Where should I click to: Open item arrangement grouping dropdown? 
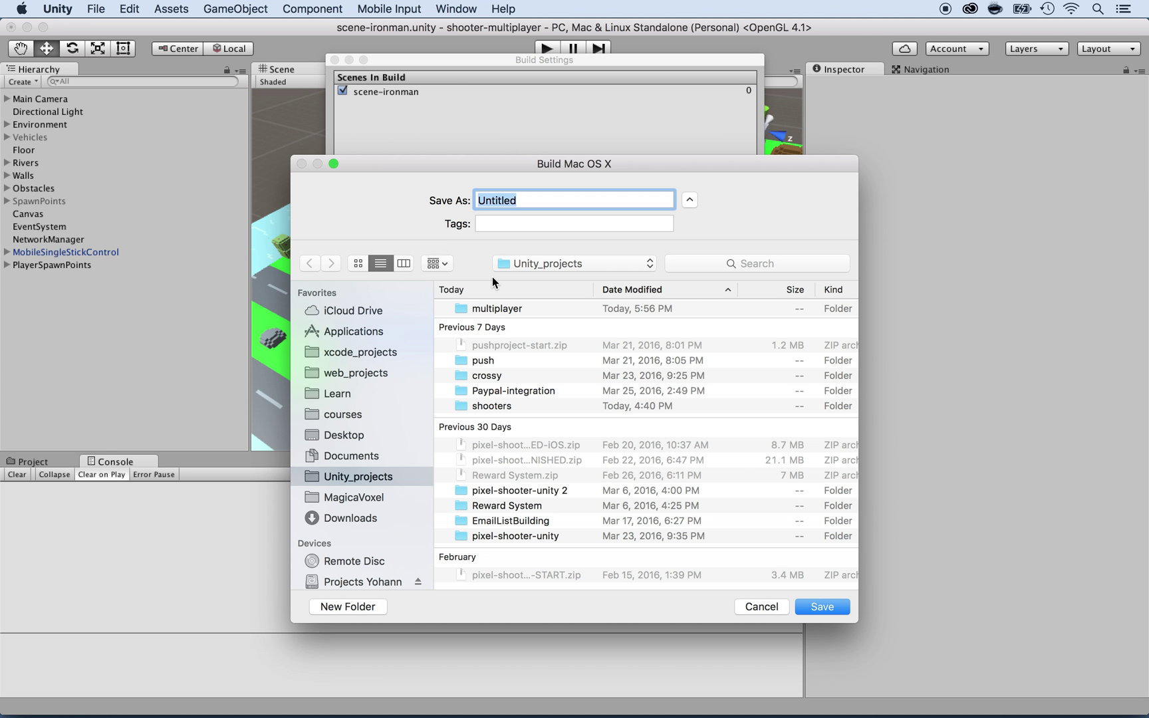click(437, 263)
